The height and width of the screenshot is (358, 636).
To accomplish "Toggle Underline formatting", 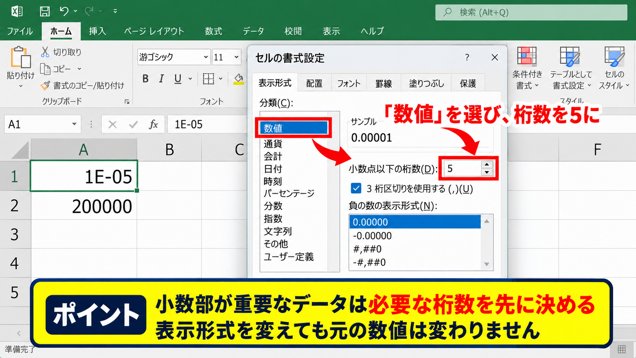I will coord(178,79).
